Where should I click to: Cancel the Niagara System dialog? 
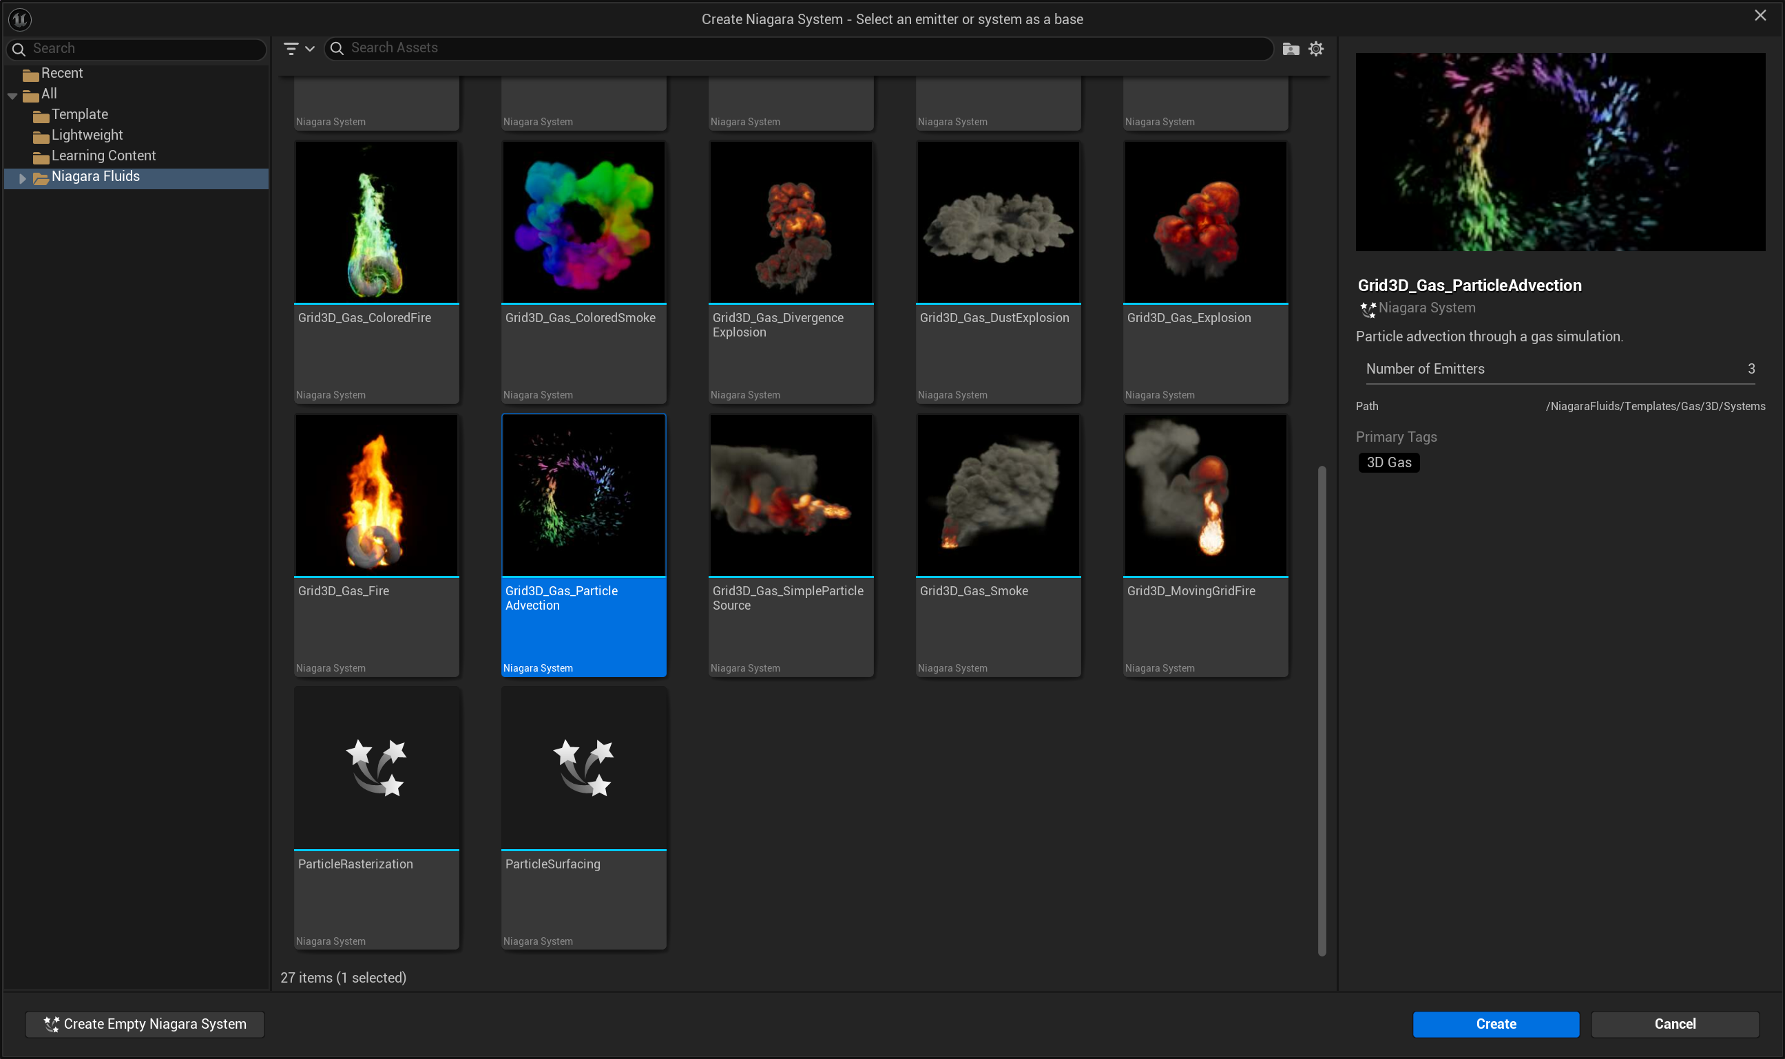point(1674,1024)
